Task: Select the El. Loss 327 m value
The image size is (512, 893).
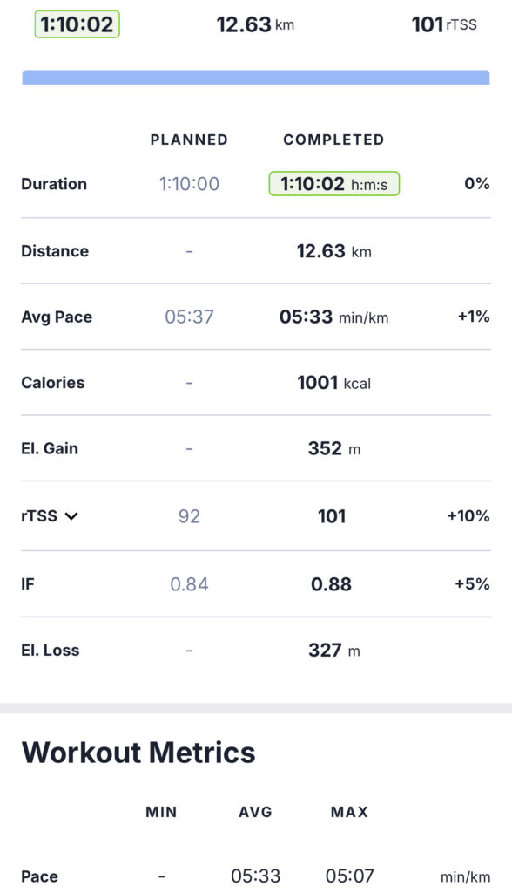Action: click(x=334, y=651)
